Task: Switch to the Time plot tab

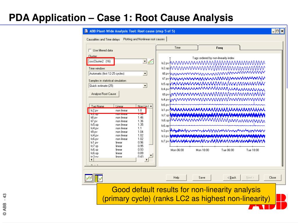Action: tap(177, 48)
